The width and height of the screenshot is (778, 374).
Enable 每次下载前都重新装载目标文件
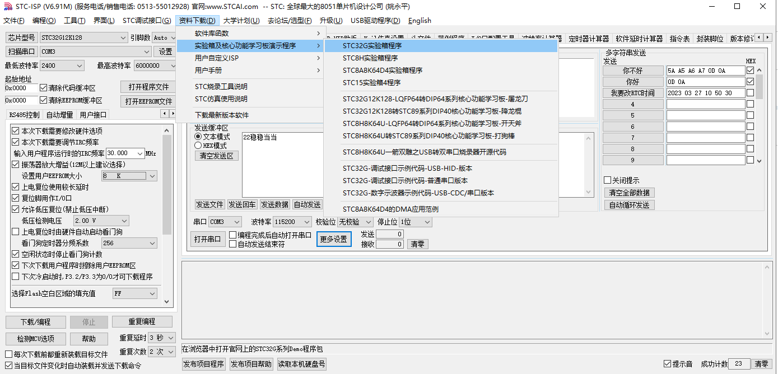tap(8, 354)
